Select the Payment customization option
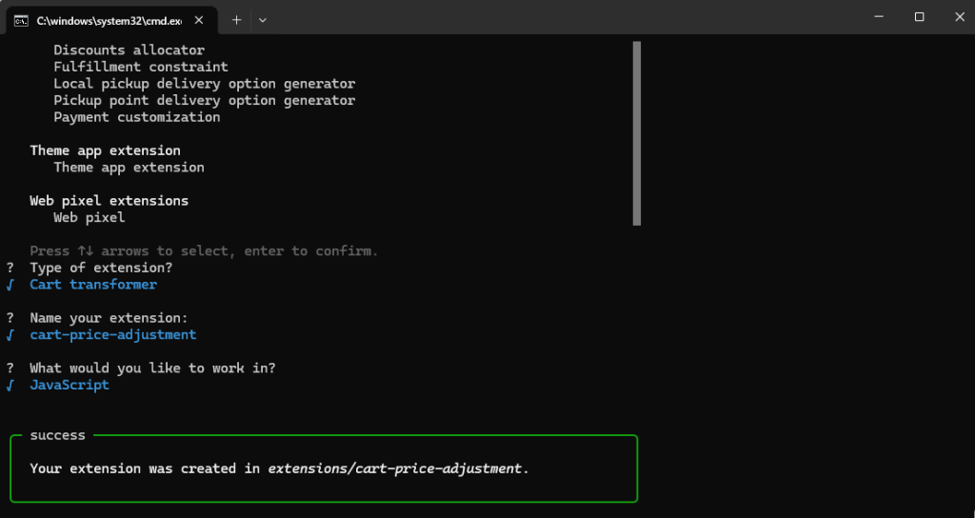This screenshot has height=518, width=975. point(136,117)
